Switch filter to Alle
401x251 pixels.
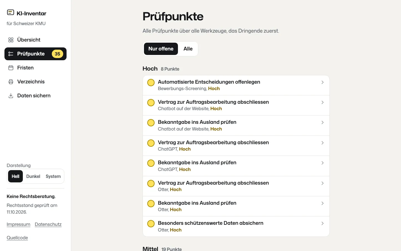pos(188,49)
